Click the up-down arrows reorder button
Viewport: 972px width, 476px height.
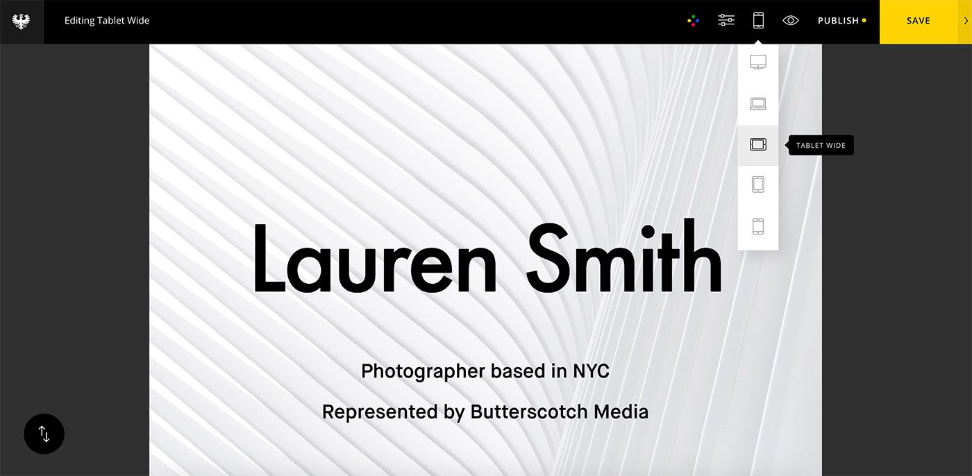[x=44, y=434]
